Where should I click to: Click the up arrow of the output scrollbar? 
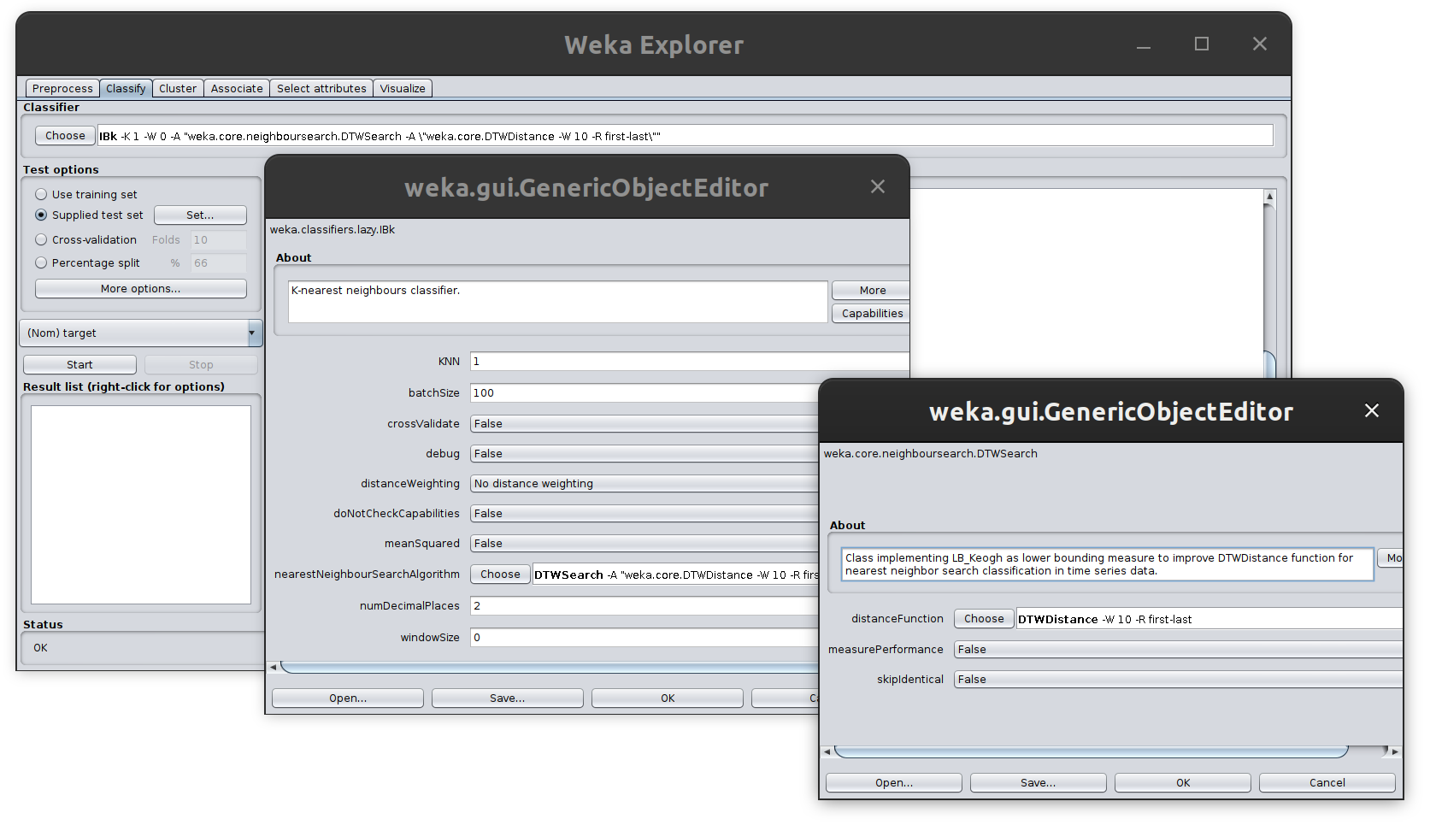(1269, 197)
